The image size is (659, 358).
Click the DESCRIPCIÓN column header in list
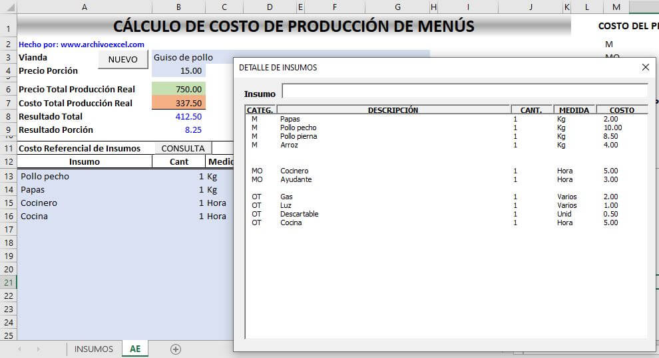coord(393,110)
